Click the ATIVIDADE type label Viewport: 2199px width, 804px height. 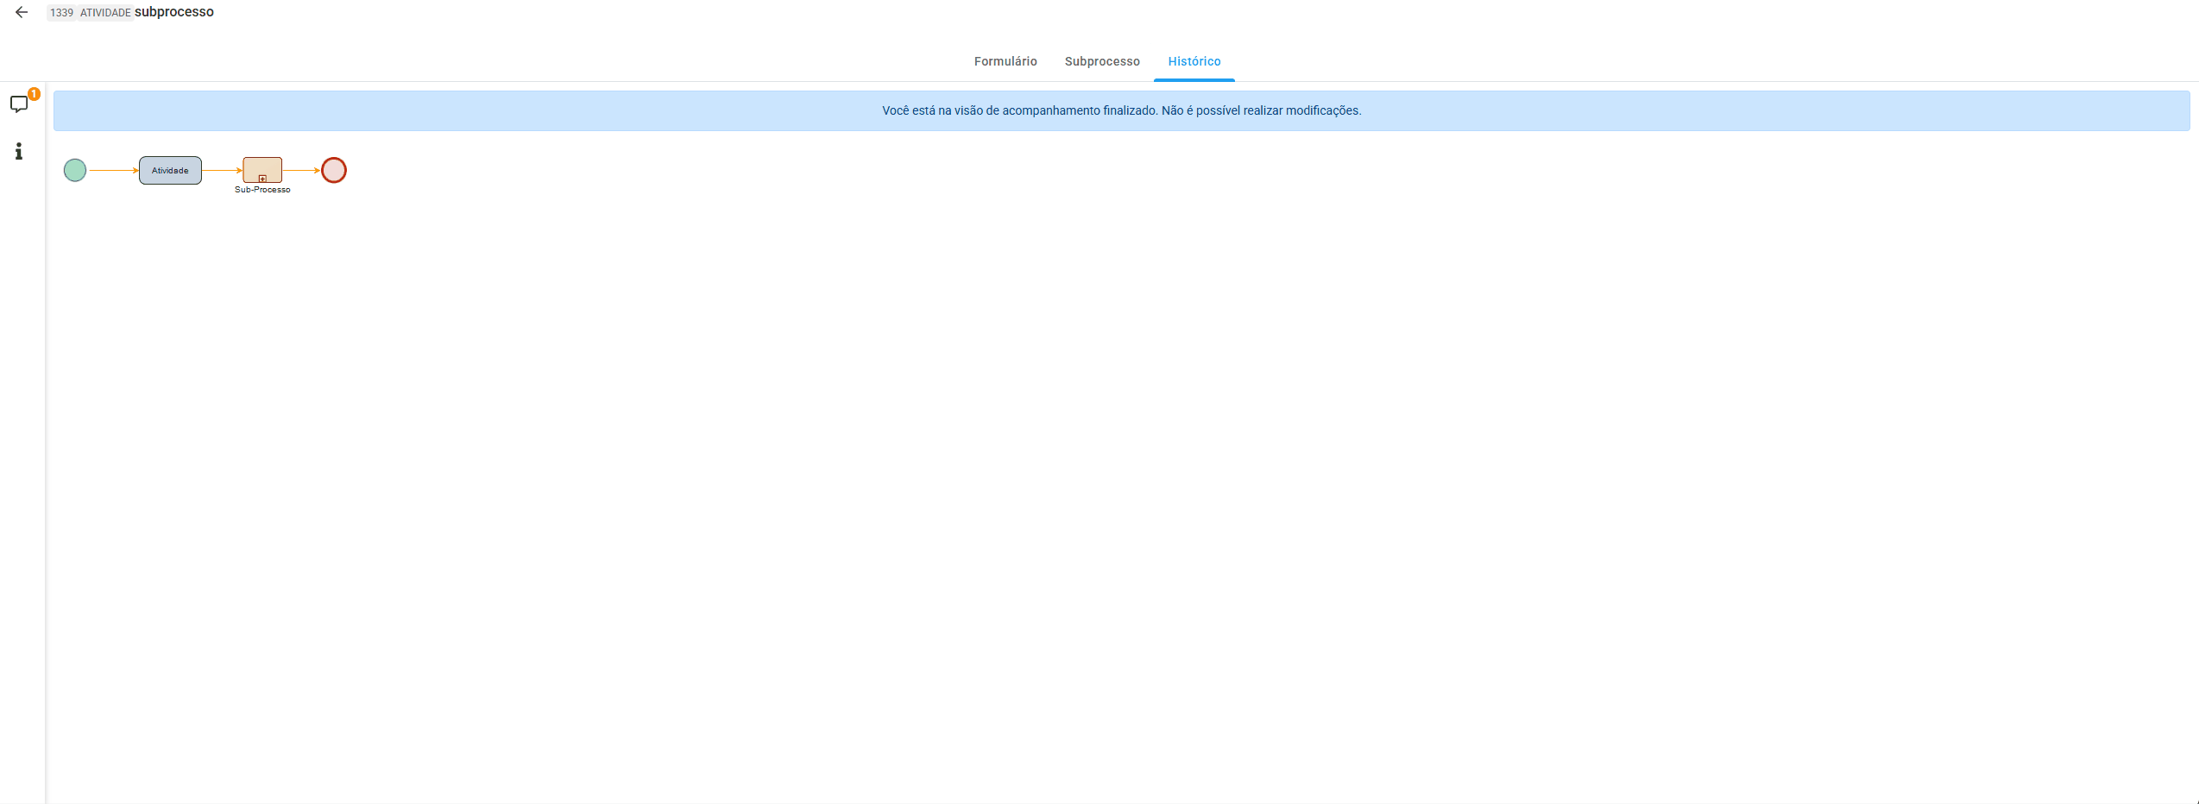(x=105, y=13)
